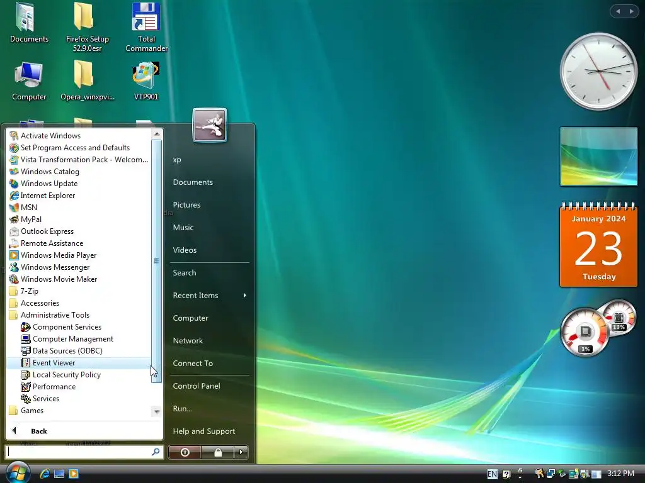Open the language bar options dropdown

pyautogui.click(x=520, y=477)
